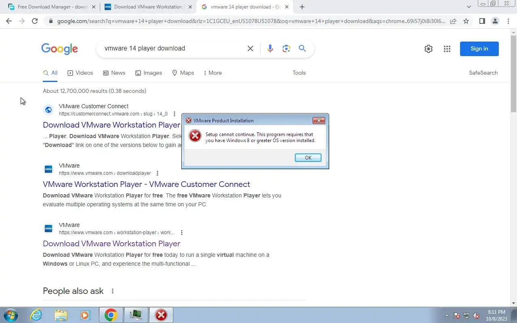Reload the current Google search page
Viewport: 517px width, 323px height.
click(x=35, y=21)
